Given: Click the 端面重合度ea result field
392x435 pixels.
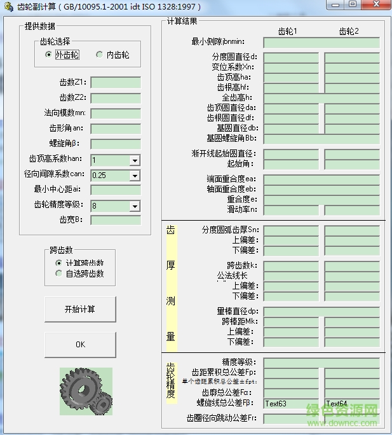Looking at the screenshot, I should point(321,179).
